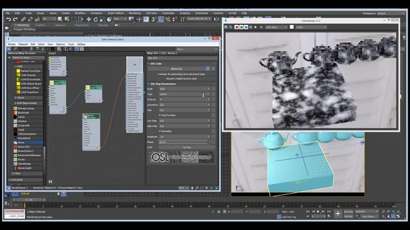Select the Bind to Space Warp icon
The width and height of the screenshot is (410, 230).
pos(37,19)
